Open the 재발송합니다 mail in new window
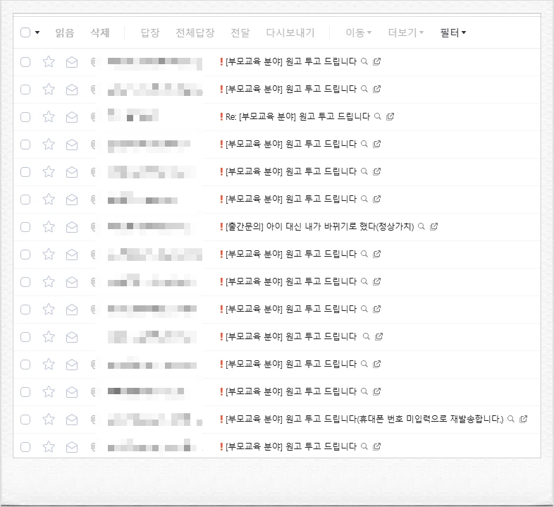 pos(523,419)
